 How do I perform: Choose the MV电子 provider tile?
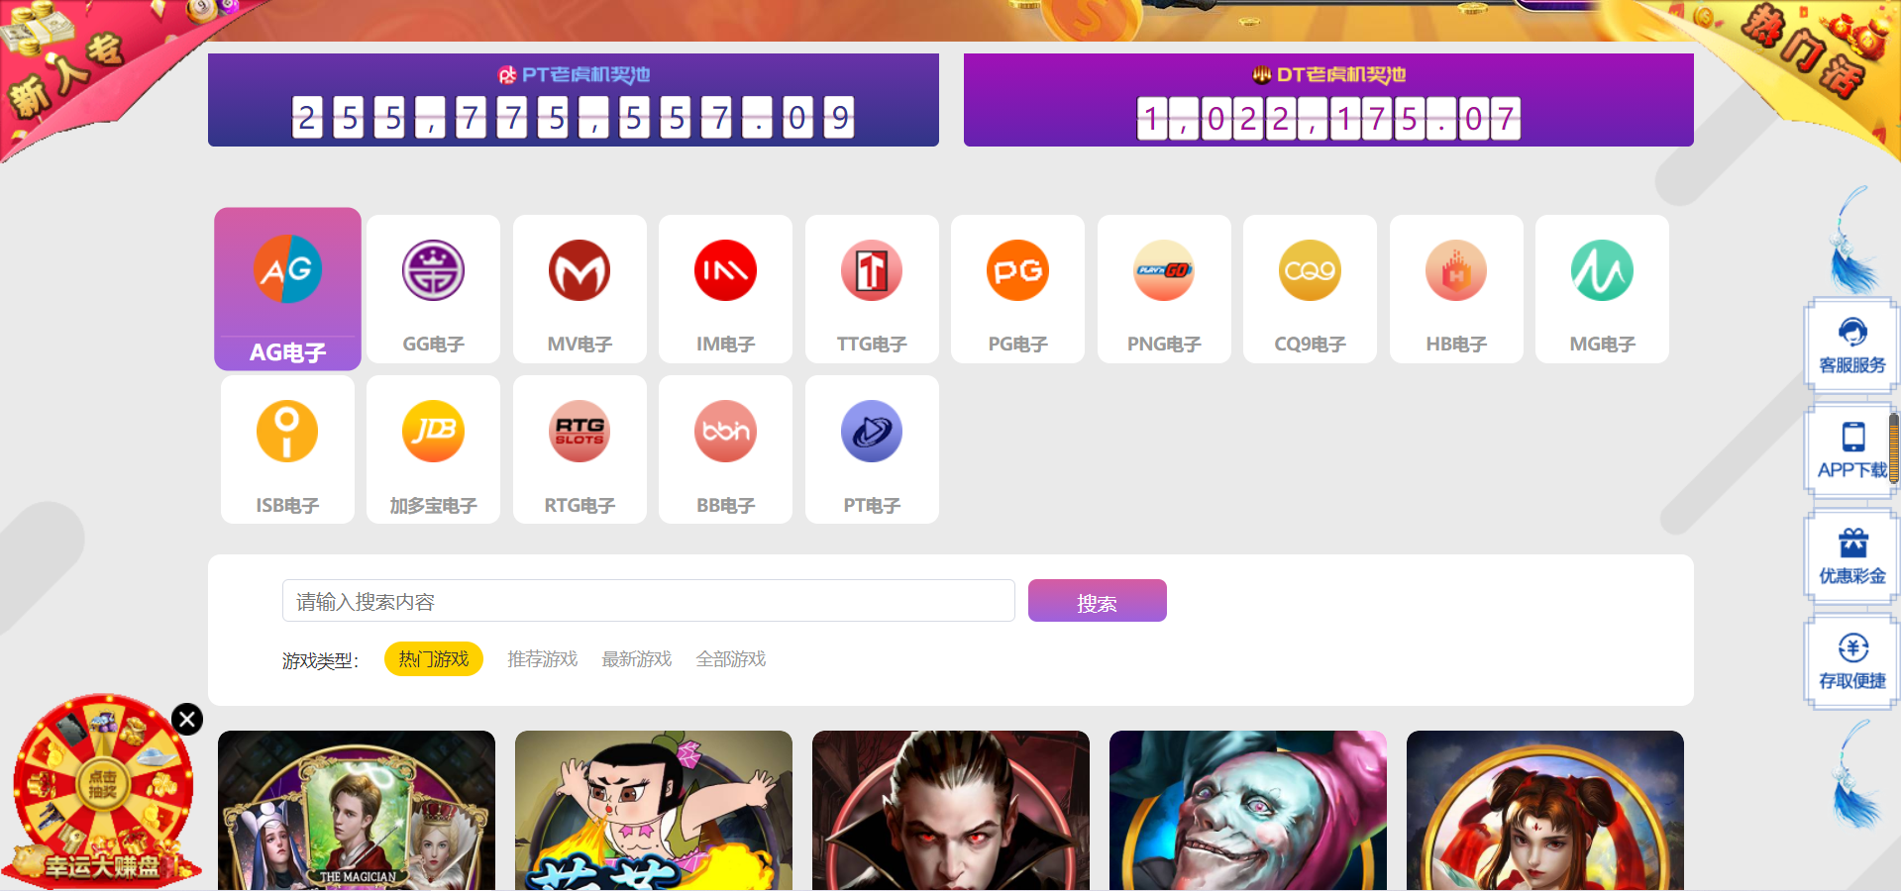(580, 289)
